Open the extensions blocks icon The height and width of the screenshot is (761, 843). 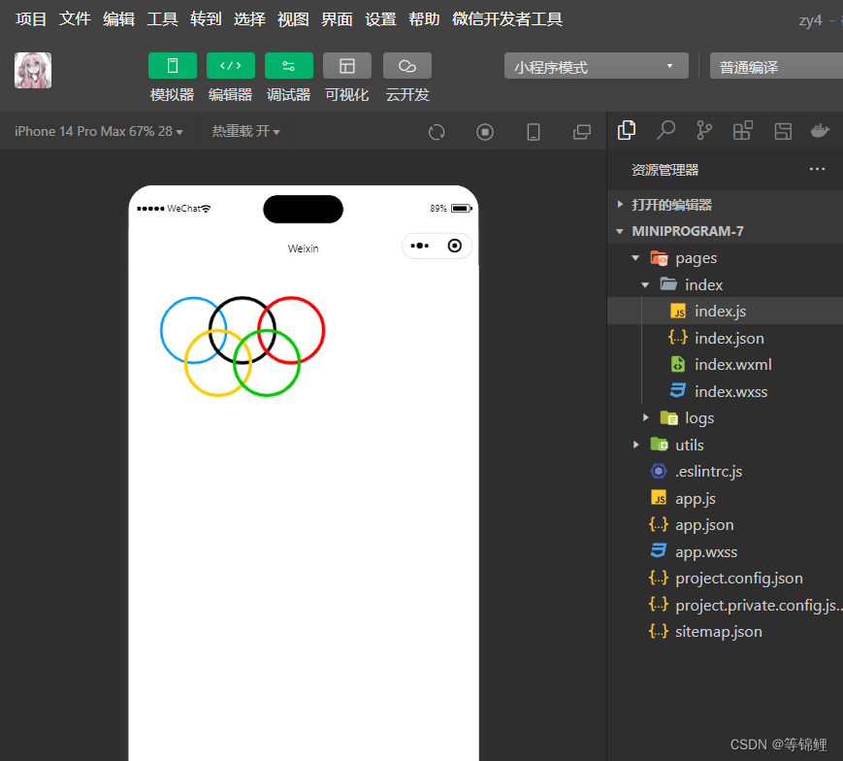[743, 130]
